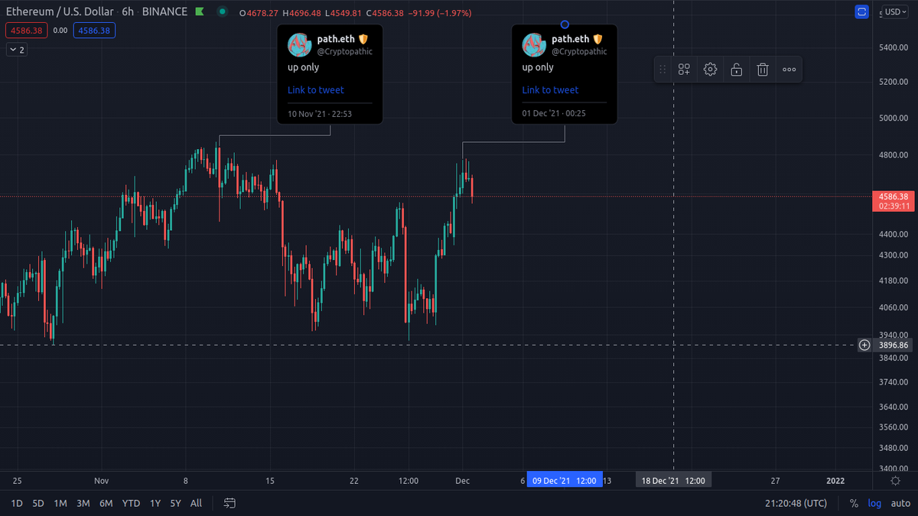
Task: Delete the selected tweet drawing with trash icon
Action: coord(763,70)
